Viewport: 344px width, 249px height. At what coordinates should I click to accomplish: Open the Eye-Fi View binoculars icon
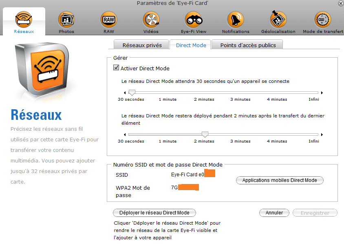194,19
